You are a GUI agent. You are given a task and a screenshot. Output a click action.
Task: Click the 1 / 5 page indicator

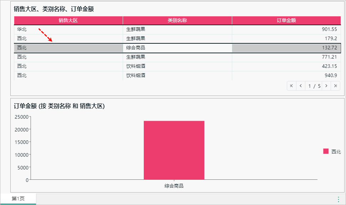pyautogui.click(x=314, y=86)
